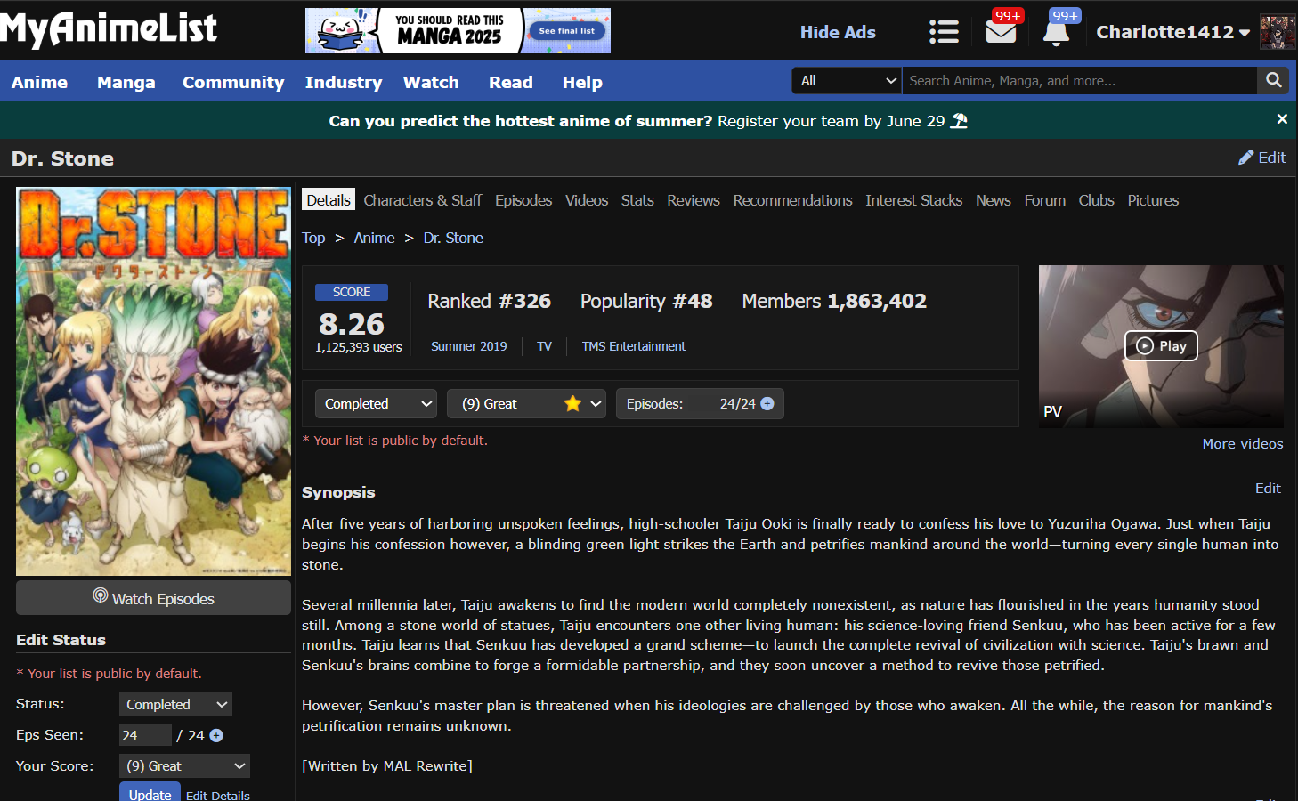The image size is (1298, 801).
Task: Click the Dr. Stone breadcrumb link
Action: pyautogui.click(x=453, y=238)
